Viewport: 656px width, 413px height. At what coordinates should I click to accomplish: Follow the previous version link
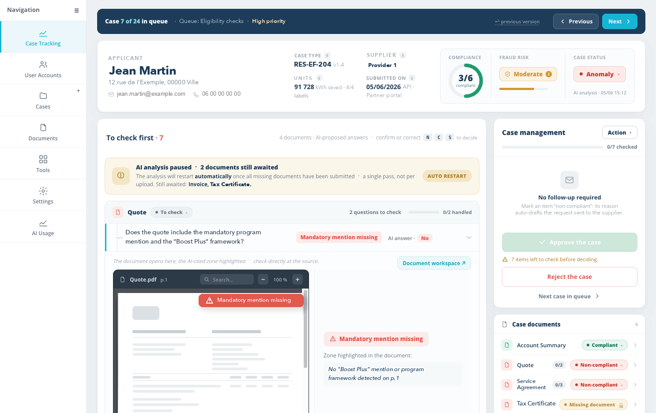(517, 22)
